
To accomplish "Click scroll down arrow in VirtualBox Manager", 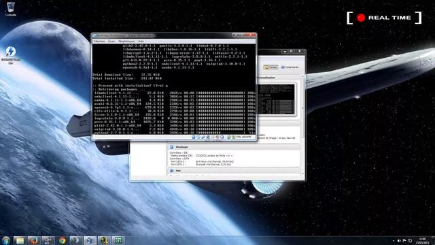I will coord(302,174).
